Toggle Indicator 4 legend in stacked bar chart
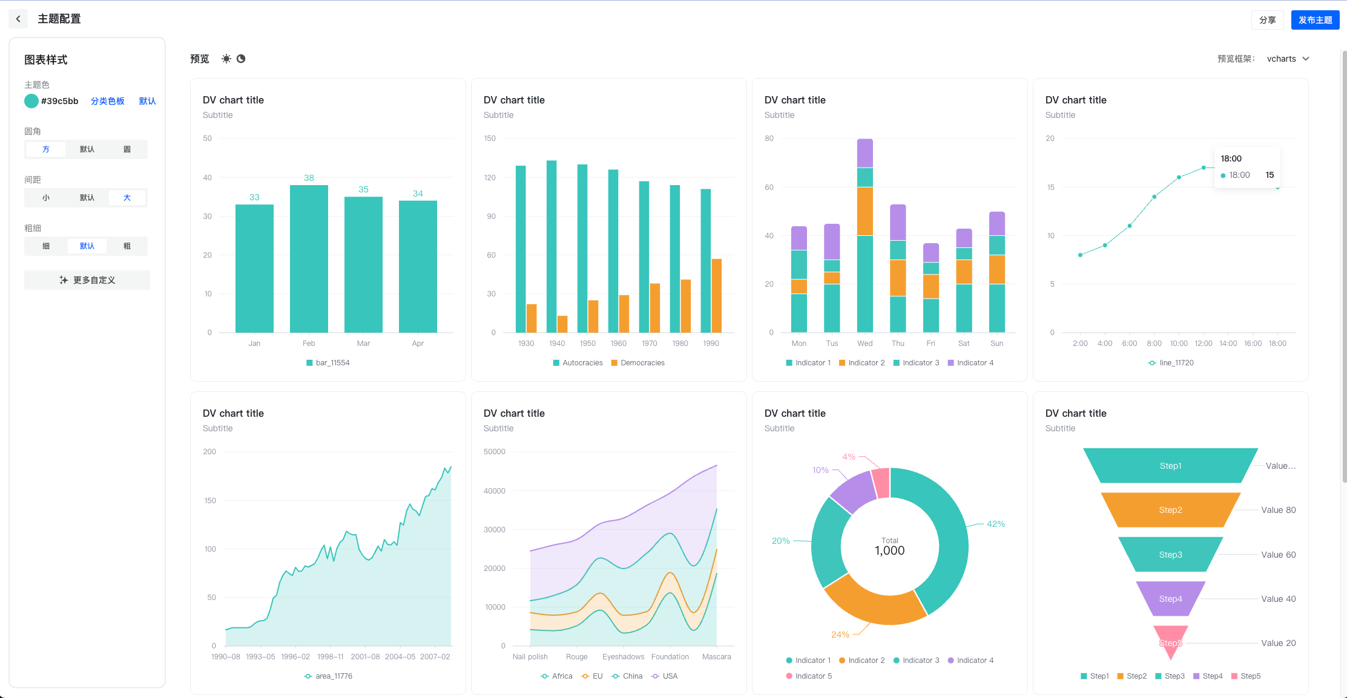 click(950, 363)
